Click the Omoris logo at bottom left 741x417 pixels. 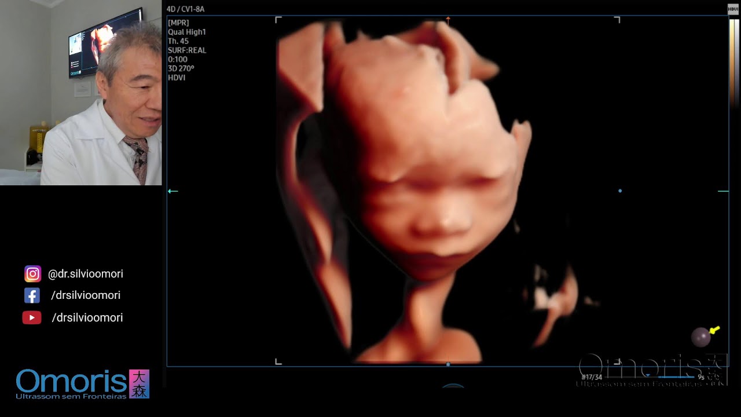pos(82,384)
